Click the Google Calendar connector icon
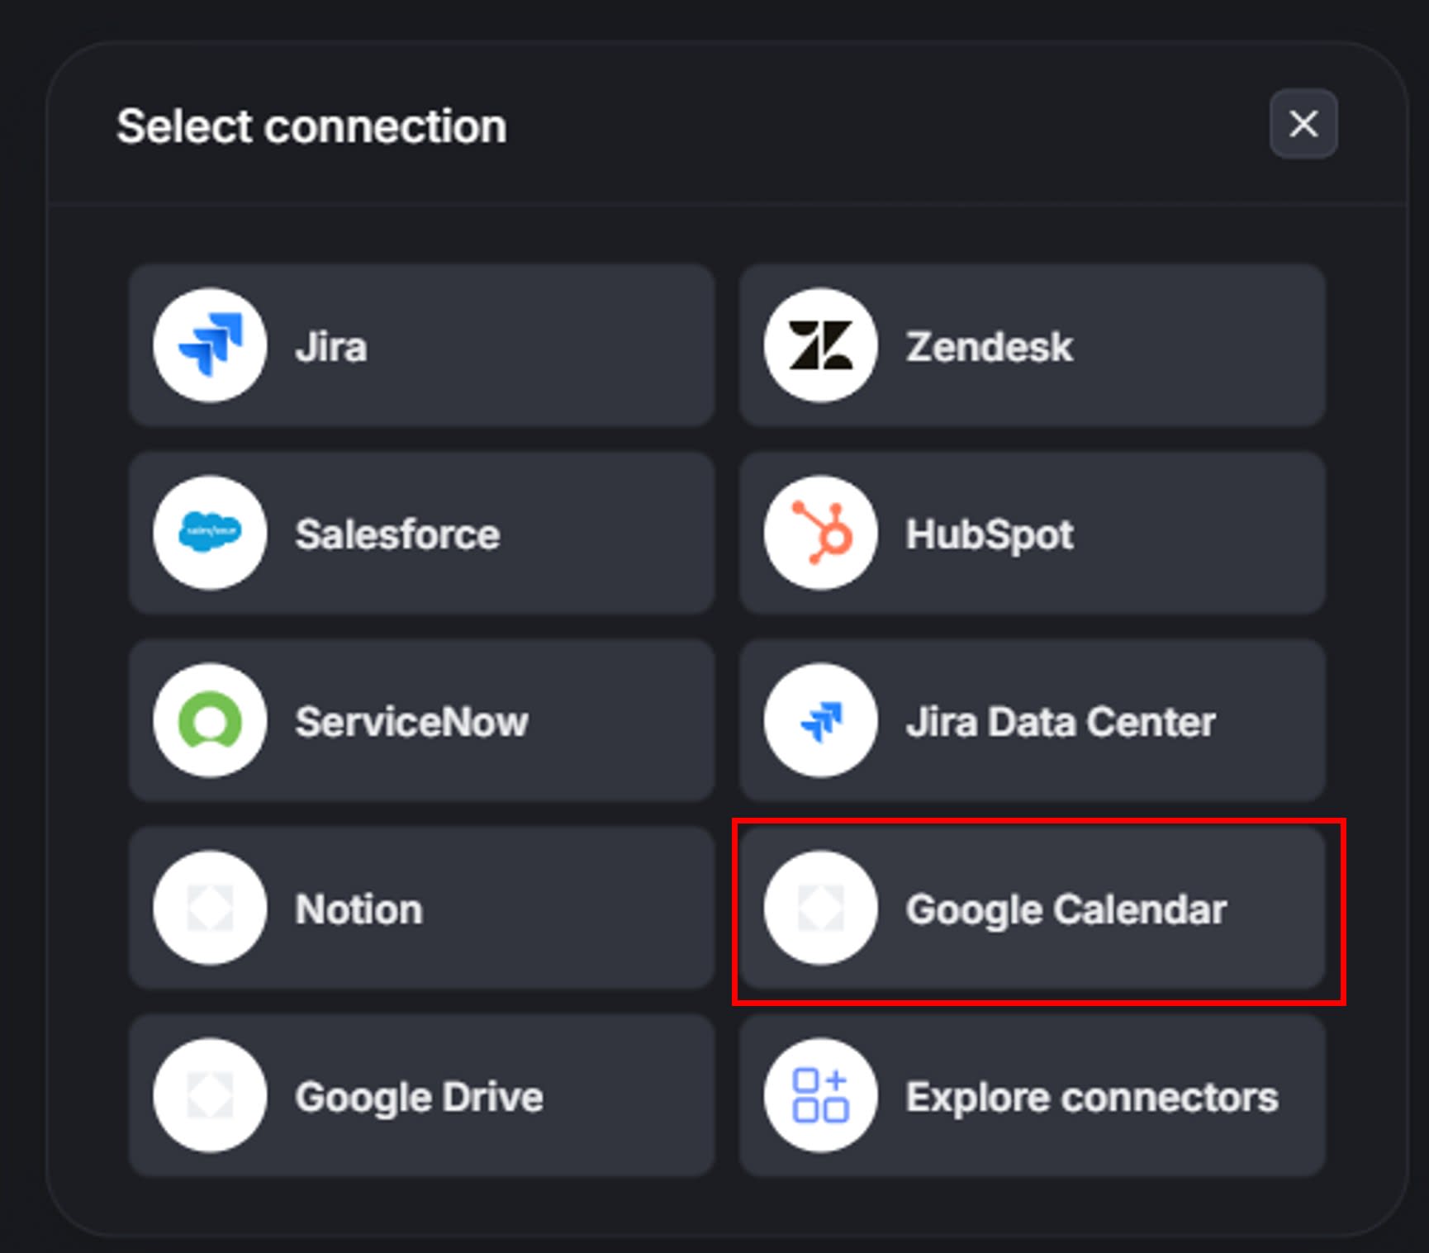 [819, 908]
